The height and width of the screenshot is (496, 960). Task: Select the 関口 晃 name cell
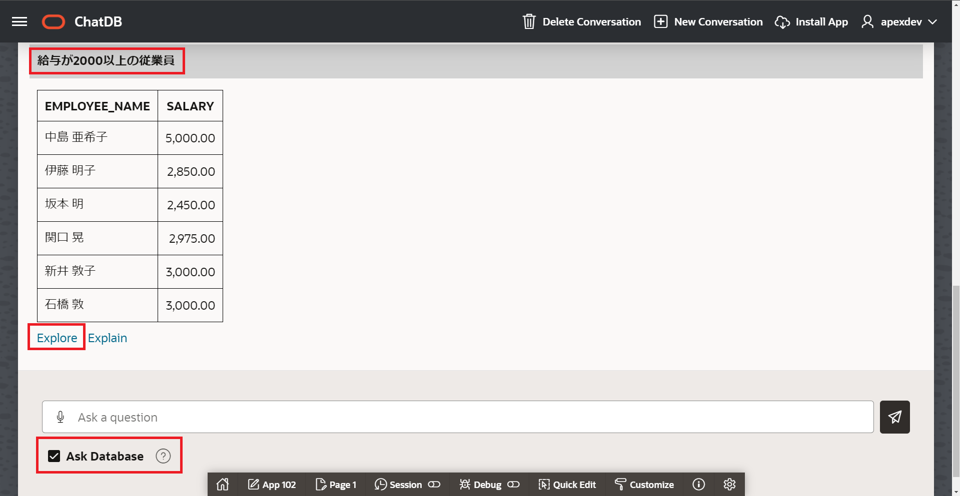pos(98,238)
